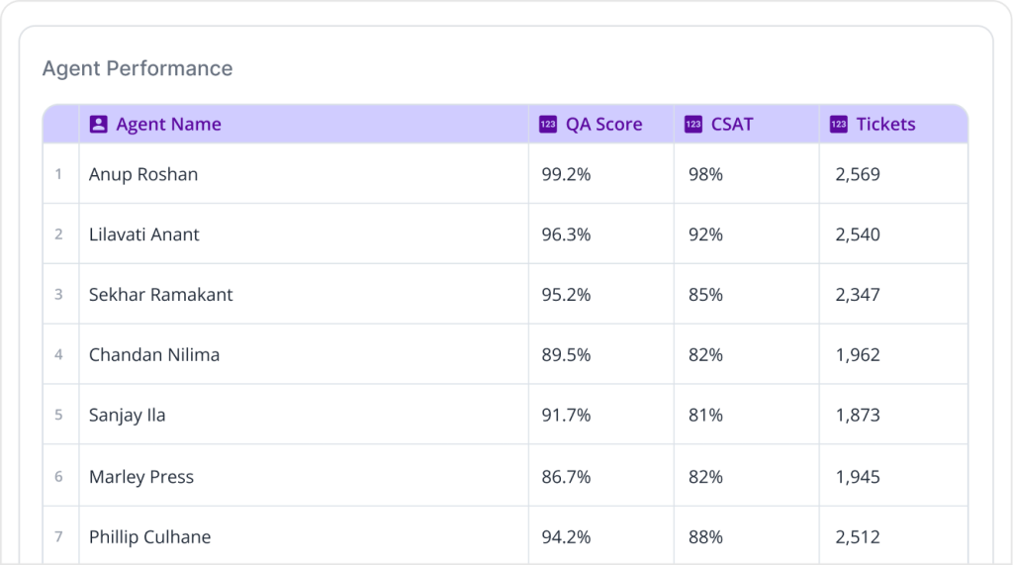Select the Agent Performance title
The height and width of the screenshot is (565, 1013).
[138, 68]
